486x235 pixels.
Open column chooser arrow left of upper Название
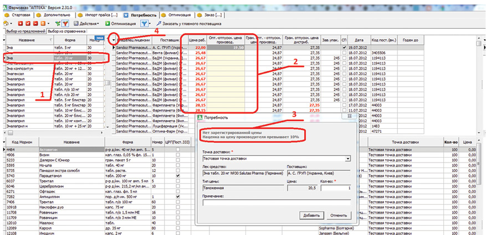point(4,40)
